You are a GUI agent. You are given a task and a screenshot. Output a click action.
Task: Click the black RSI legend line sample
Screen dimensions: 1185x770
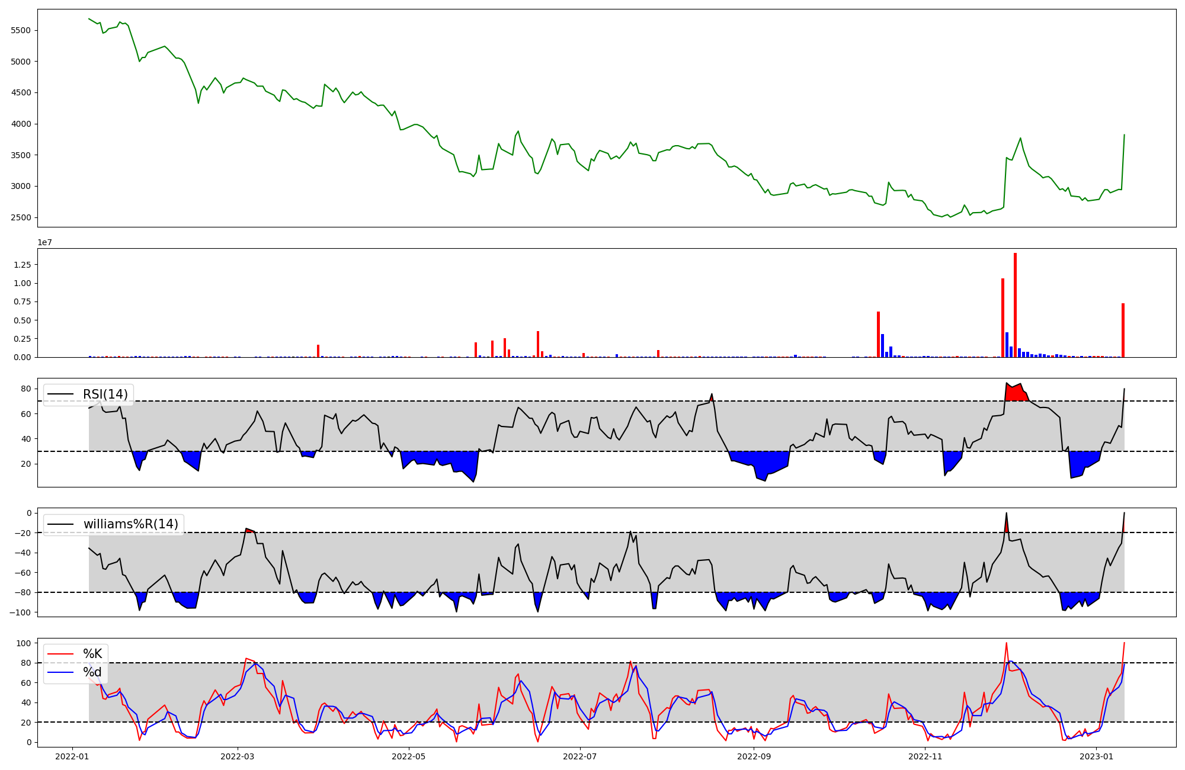click(x=60, y=394)
